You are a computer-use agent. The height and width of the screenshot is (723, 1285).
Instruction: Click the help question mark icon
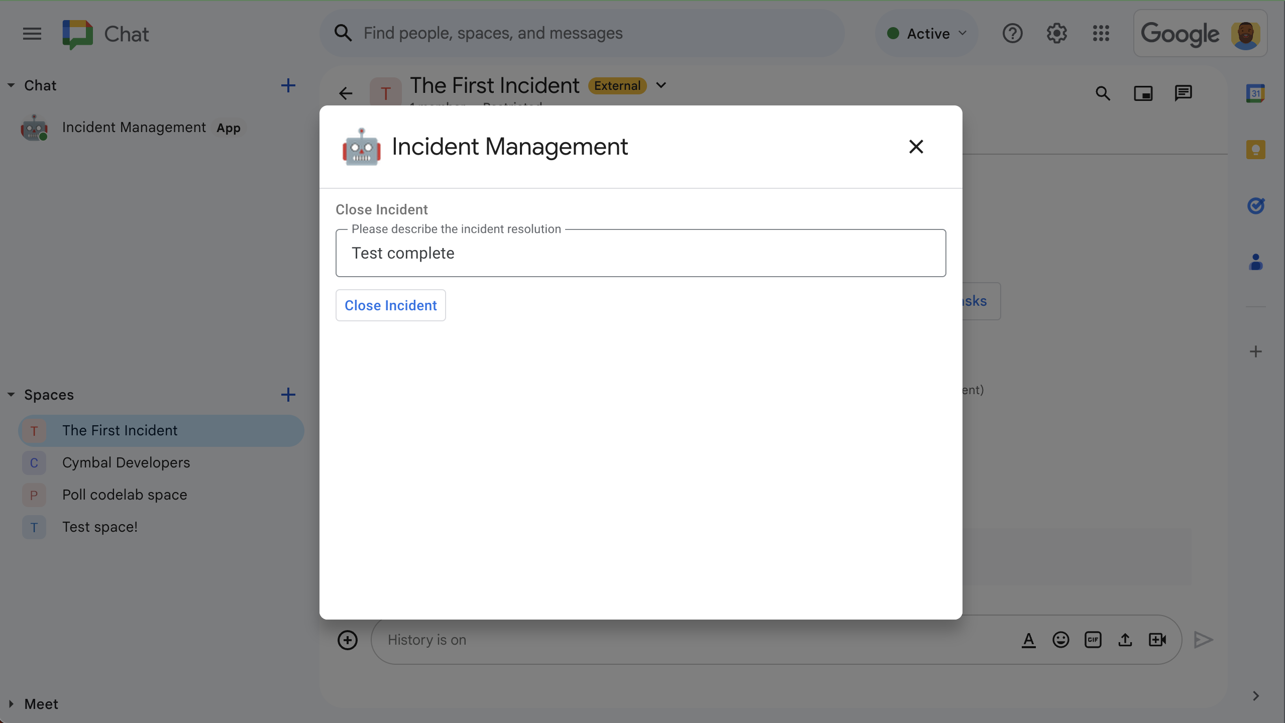(x=1013, y=33)
